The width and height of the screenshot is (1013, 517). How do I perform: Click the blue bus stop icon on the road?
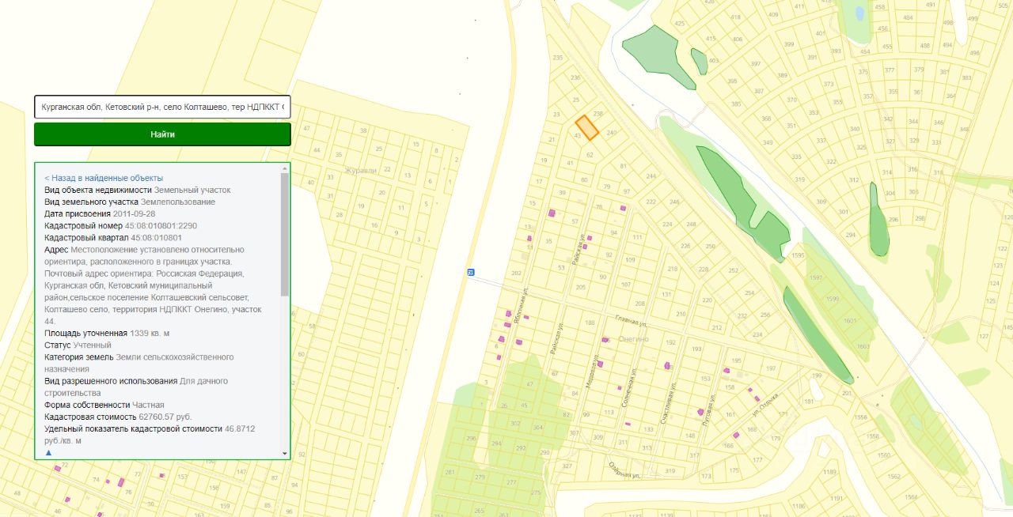pyautogui.click(x=471, y=272)
